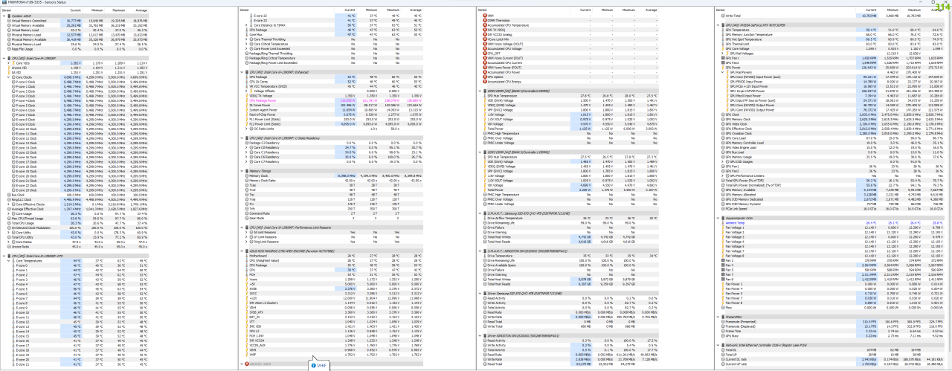This screenshot has height=371, width=952.
Task: Expand the Core Distance to TjMAX node
Action: (245, 25)
